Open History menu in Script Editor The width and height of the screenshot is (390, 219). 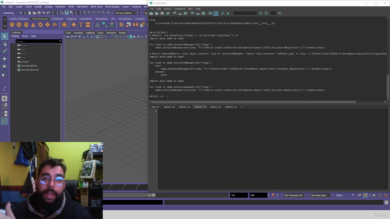(x=168, y=9)
